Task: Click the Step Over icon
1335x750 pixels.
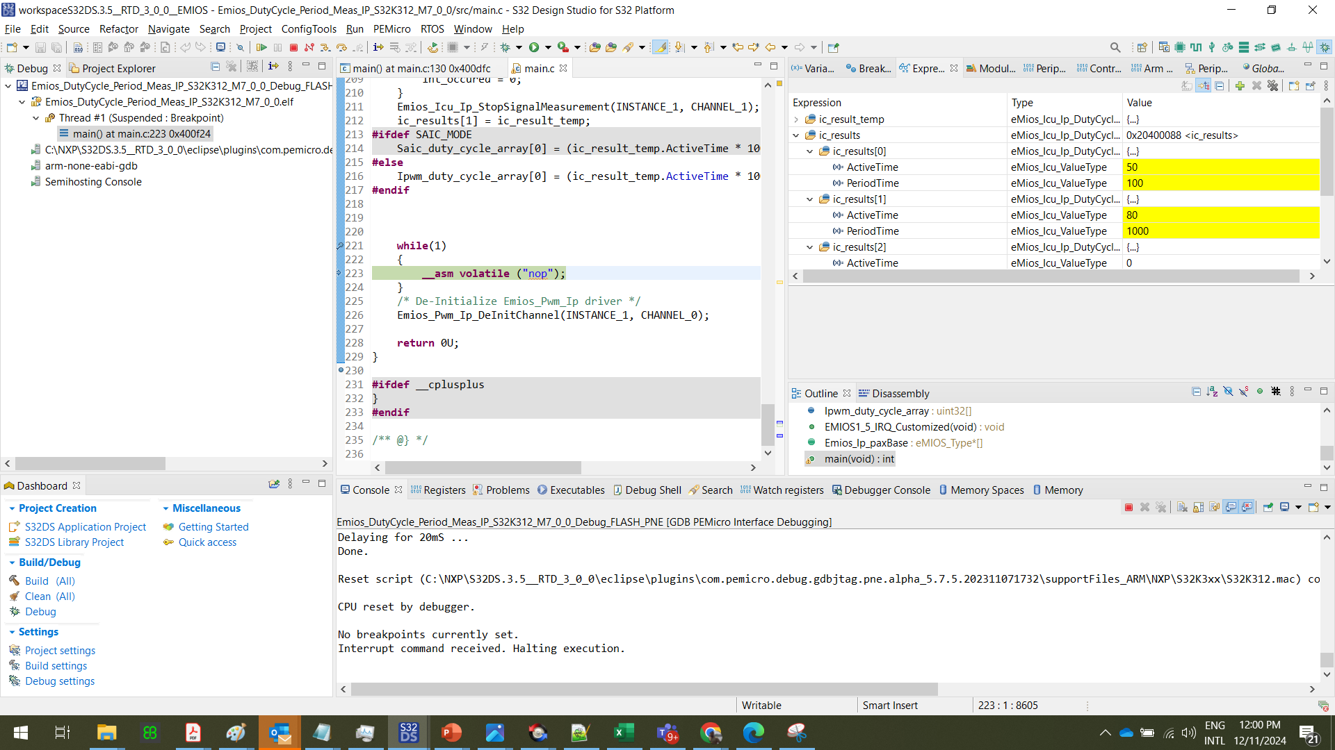Action: [x=341, y=47]
